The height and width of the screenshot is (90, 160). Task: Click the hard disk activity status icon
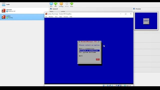pos(103,85)
